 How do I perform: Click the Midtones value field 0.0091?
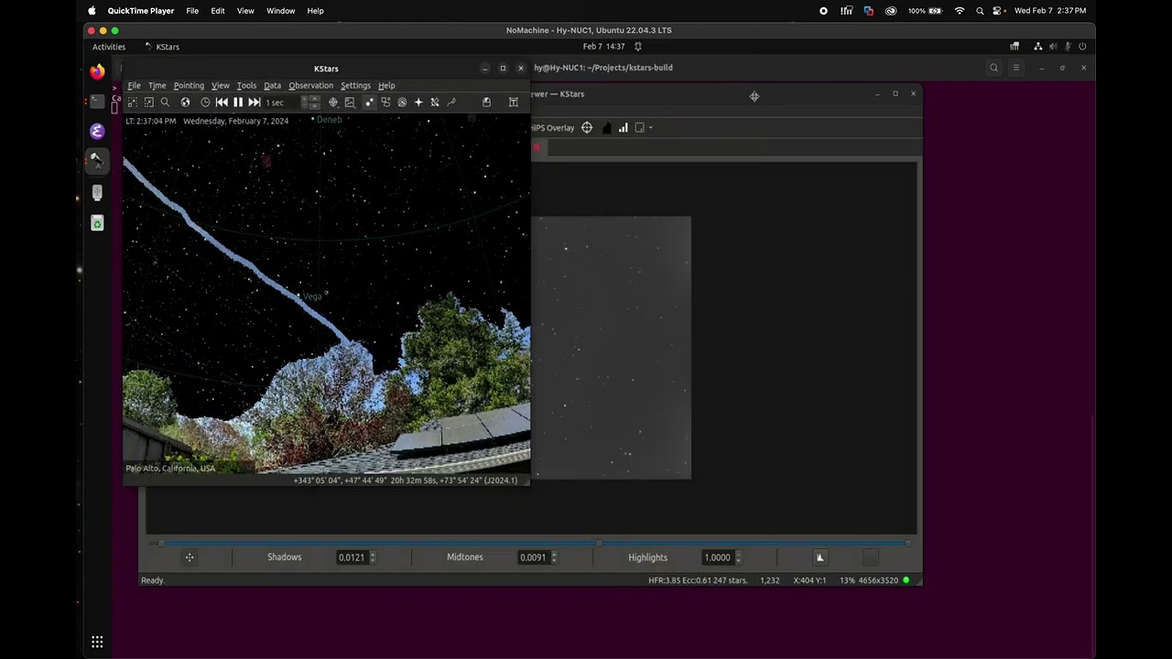click(x=533, y=557)
